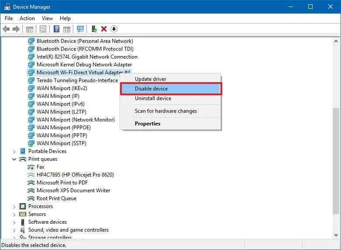Click the red X Uninstall device icon

104,29
